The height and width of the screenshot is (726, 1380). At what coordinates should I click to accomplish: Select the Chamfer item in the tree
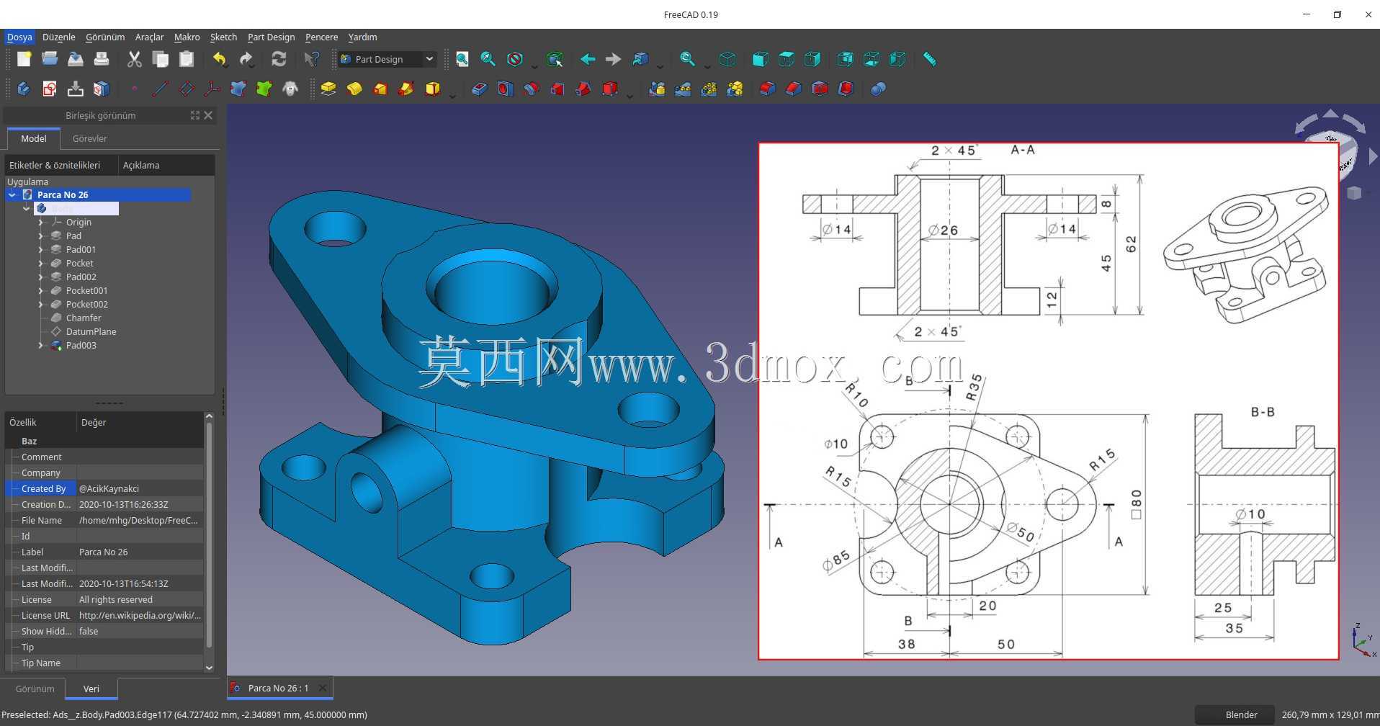(x=84, y=318)
